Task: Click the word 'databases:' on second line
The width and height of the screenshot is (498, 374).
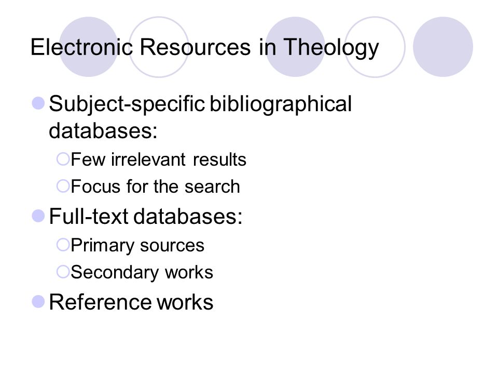Action: 103,130
